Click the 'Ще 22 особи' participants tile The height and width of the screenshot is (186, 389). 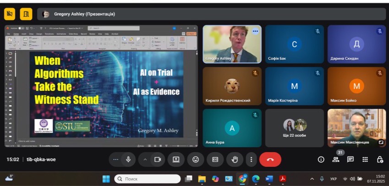294,128
